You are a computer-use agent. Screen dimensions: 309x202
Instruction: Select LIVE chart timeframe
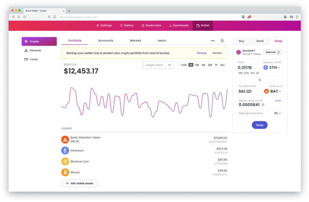tap(183, 65)
